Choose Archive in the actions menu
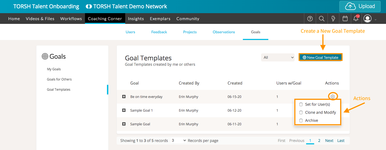 pos(311,120)
